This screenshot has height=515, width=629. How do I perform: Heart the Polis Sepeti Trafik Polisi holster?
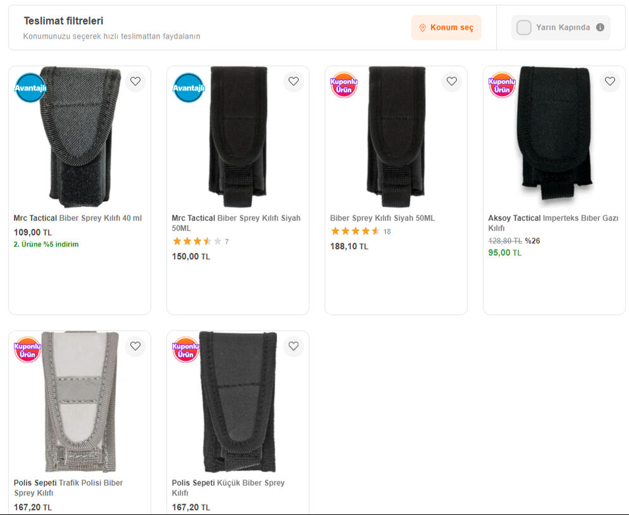135,347
